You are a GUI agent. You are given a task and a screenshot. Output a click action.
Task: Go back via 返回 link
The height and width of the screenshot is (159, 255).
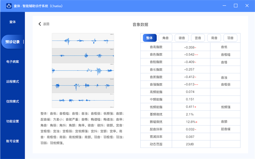pyautogui.click(x=46, y=24)
